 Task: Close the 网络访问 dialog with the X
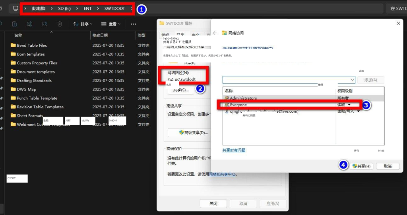(398, 23)
